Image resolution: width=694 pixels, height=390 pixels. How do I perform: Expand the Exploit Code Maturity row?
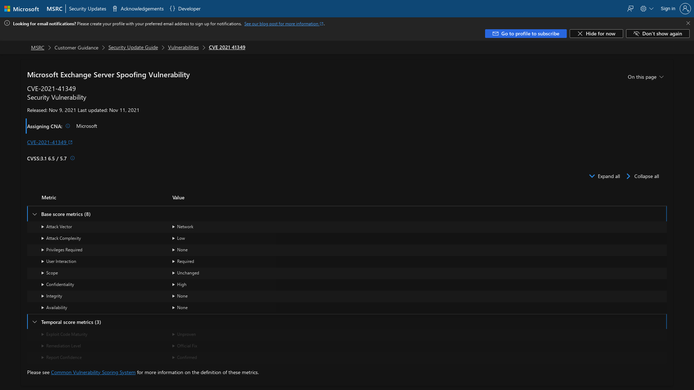[x=64, y=334]
